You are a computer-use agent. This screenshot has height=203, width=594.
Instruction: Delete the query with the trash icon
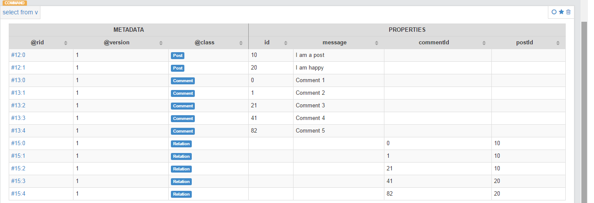tap(568, 12)
